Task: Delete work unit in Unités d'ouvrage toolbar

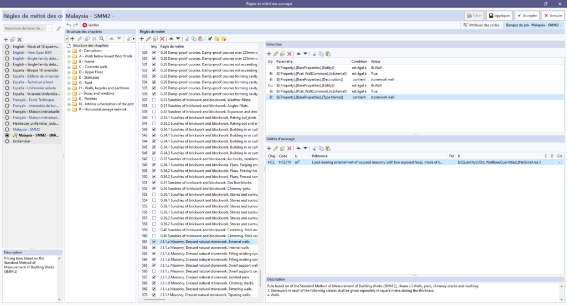Action: tap(289, 148)
